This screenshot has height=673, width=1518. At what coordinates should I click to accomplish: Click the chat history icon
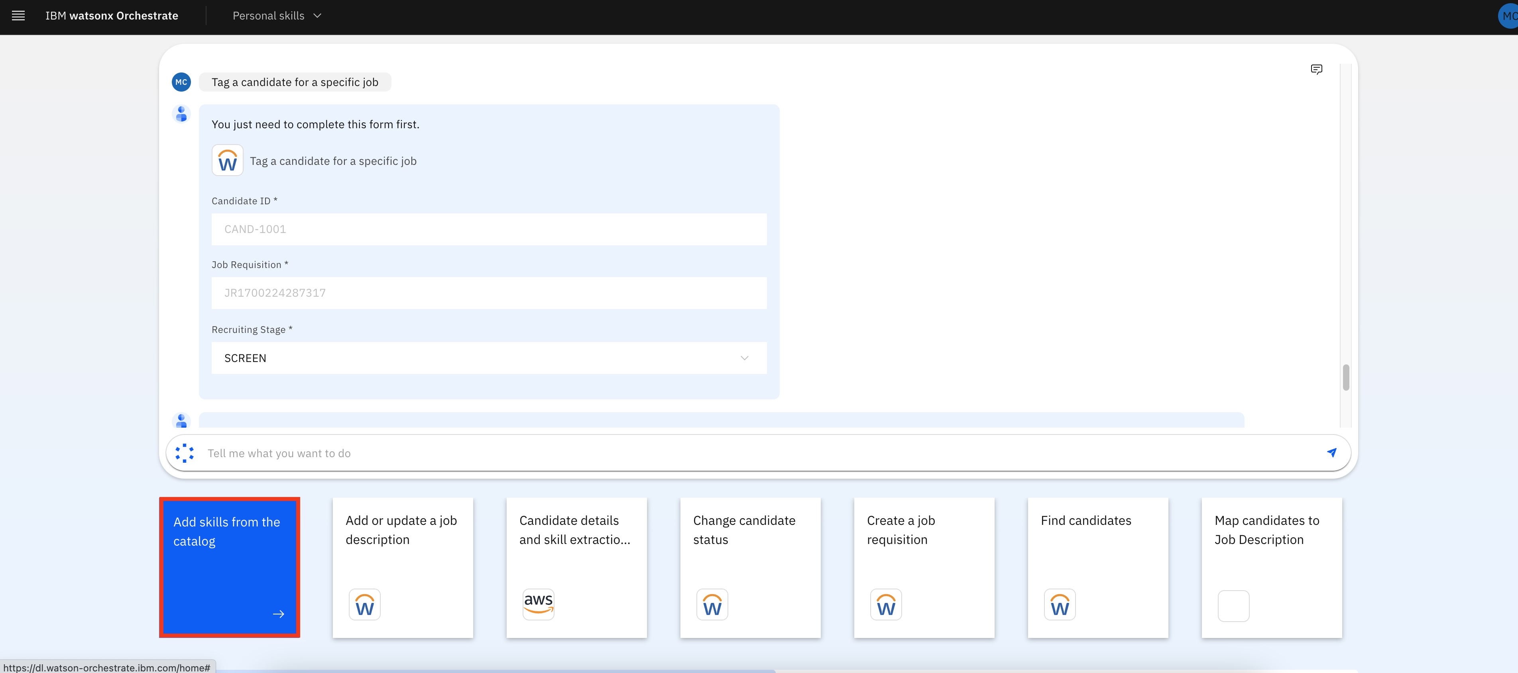[1316, 69]
